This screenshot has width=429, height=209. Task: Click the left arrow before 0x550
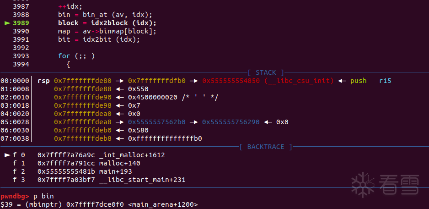120,89
